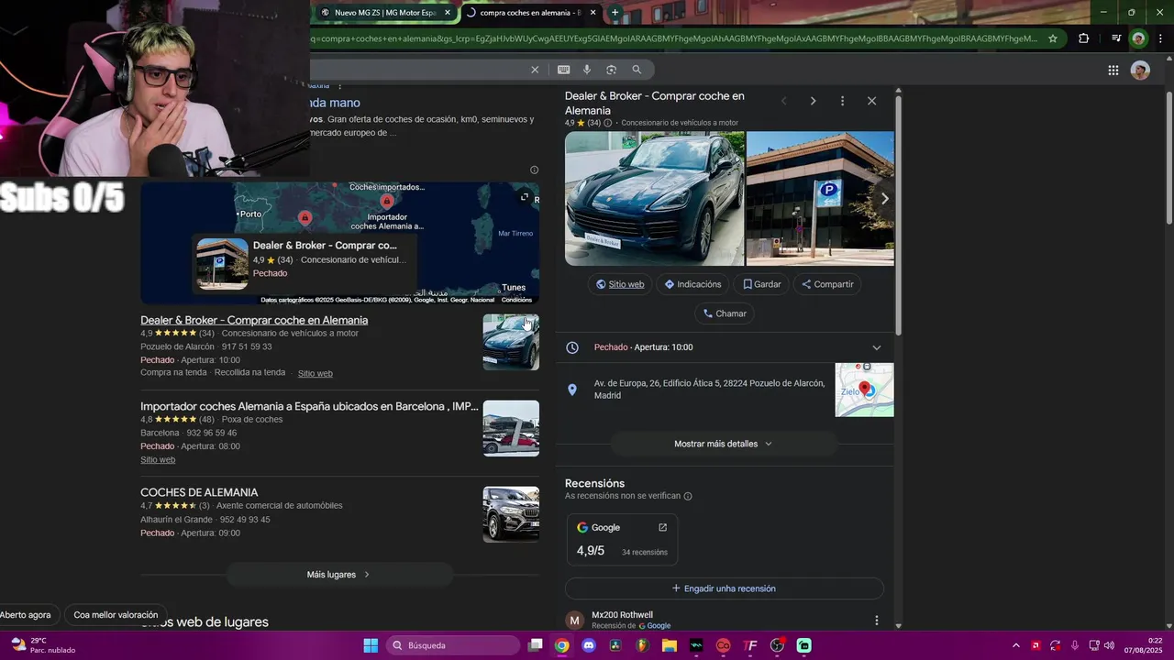Open a new browser tab
The width and height of the screenshot is (1174, 660).
point(615,13)
